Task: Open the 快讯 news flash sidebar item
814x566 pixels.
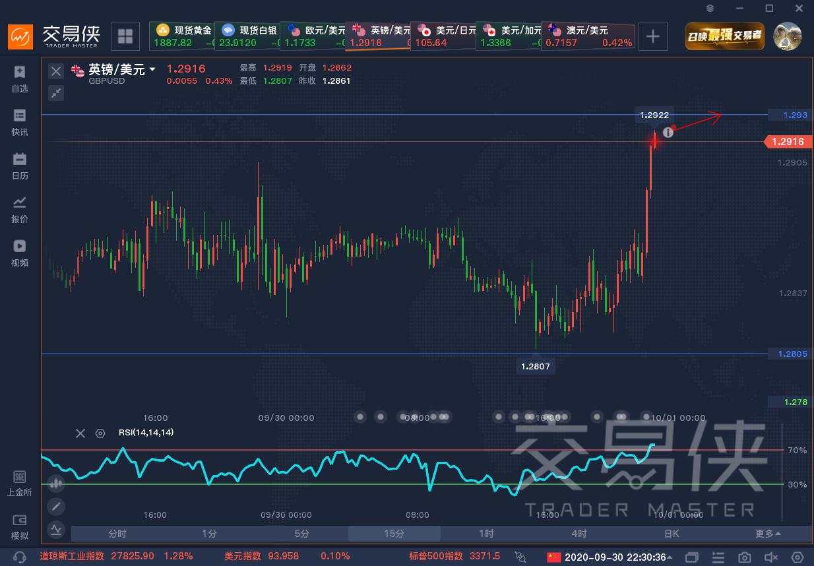Action: [x=20, y=123]
